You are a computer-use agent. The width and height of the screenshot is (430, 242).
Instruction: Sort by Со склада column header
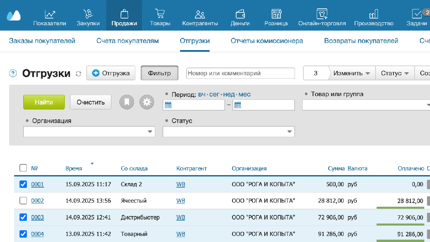(x=134, y=168)
